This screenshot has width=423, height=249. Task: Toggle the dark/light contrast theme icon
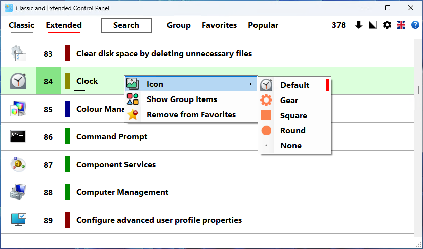tap(373, 25)
